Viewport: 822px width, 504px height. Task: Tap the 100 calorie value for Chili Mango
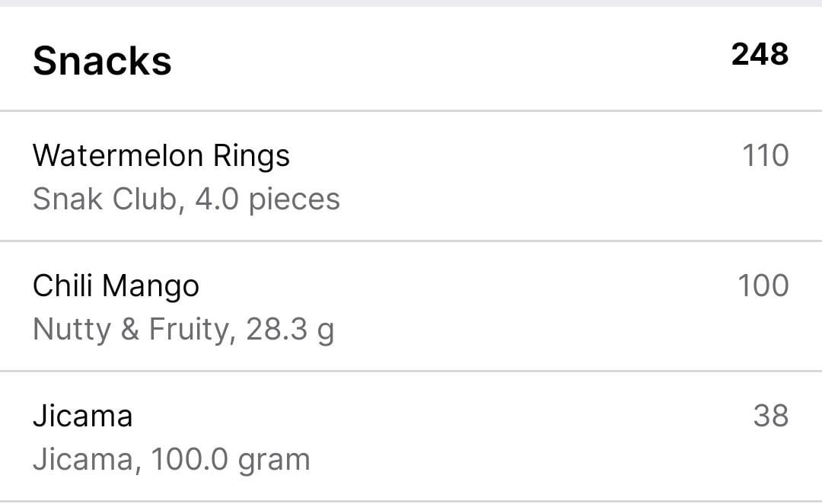coord(763,285)
